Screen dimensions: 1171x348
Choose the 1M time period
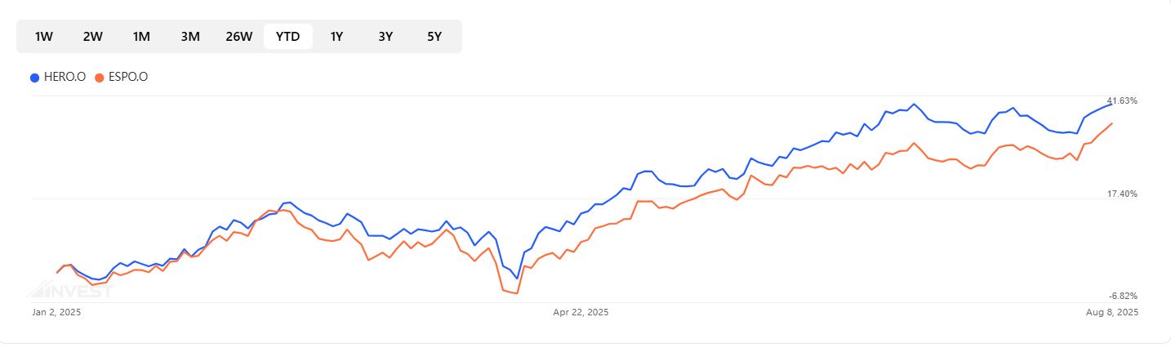(x=141, y=36)
